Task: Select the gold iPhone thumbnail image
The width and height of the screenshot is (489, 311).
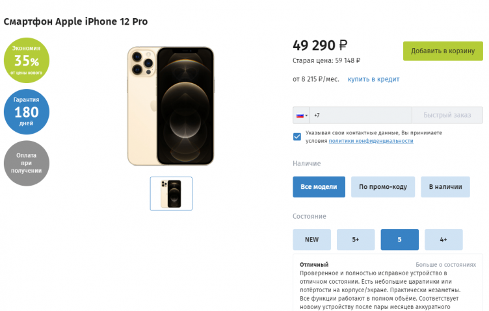Action: (x=171, y=193)
